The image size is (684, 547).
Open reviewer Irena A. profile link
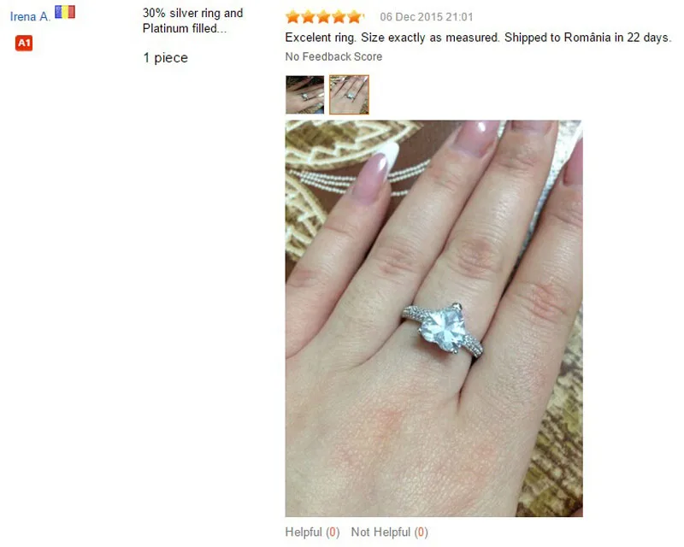click(x=30, y=16)
